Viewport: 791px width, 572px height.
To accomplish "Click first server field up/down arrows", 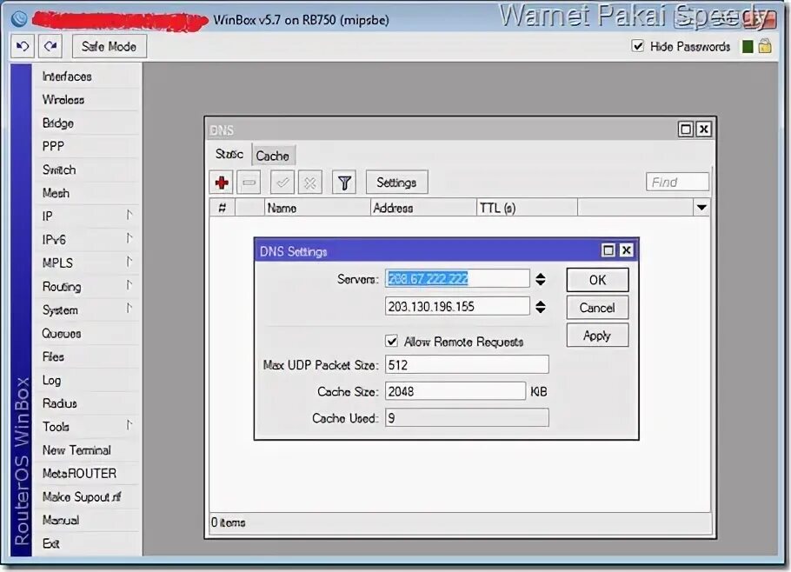I will (x=541, y=279).
